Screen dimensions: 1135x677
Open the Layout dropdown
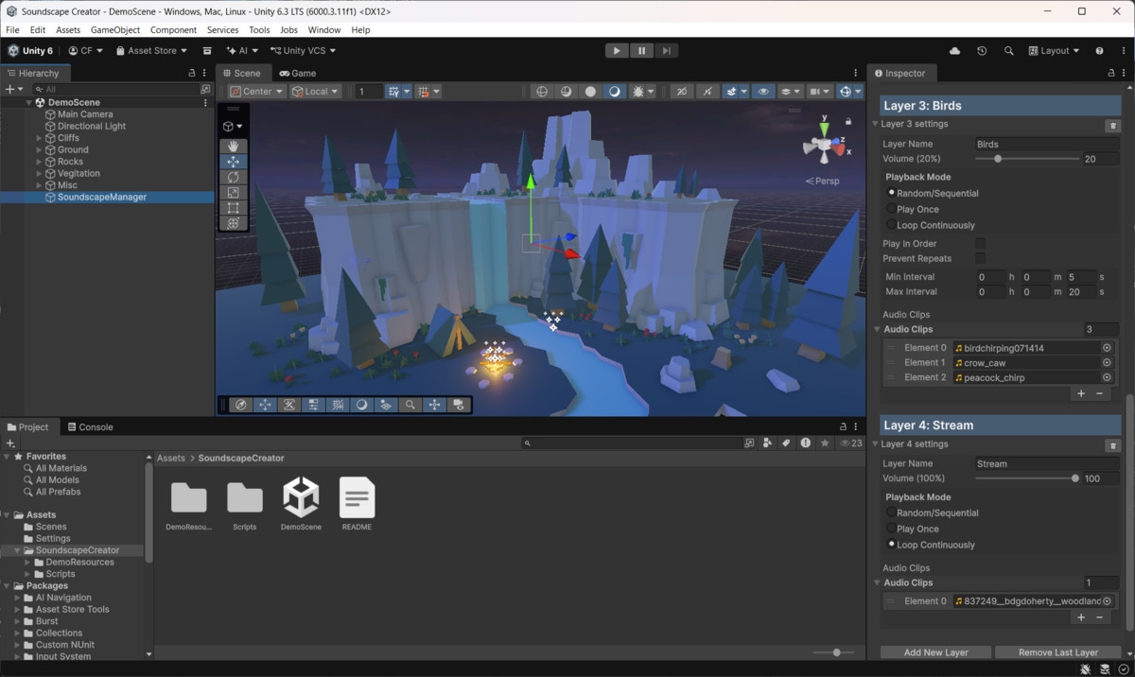point(1054,51)
